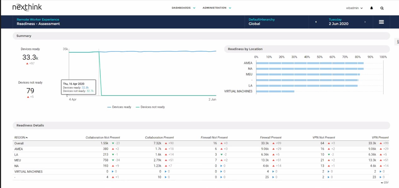Select the DefaultHierarchy Global selector
Image resolution: width=399 pixels, height=188 pixels.
tap(261, 22)
